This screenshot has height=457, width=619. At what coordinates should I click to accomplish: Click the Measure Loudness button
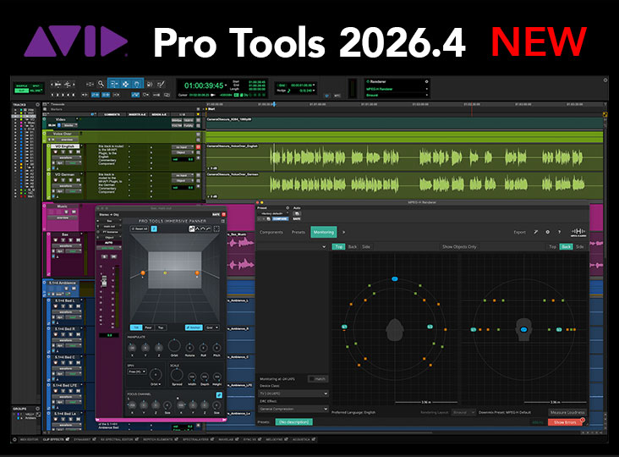pyautogui.click(x=567, y=412)
